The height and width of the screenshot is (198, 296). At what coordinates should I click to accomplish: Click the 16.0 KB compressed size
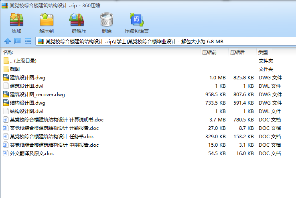click(245, 153)
